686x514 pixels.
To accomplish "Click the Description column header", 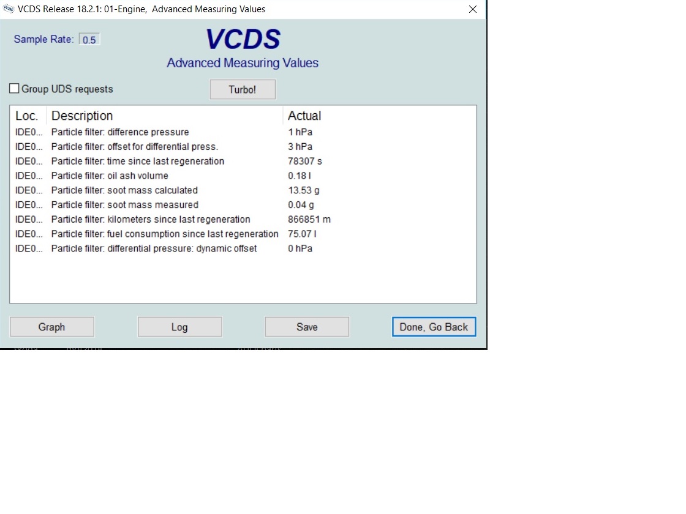I will pyautogui.click(x=164, y=116).
